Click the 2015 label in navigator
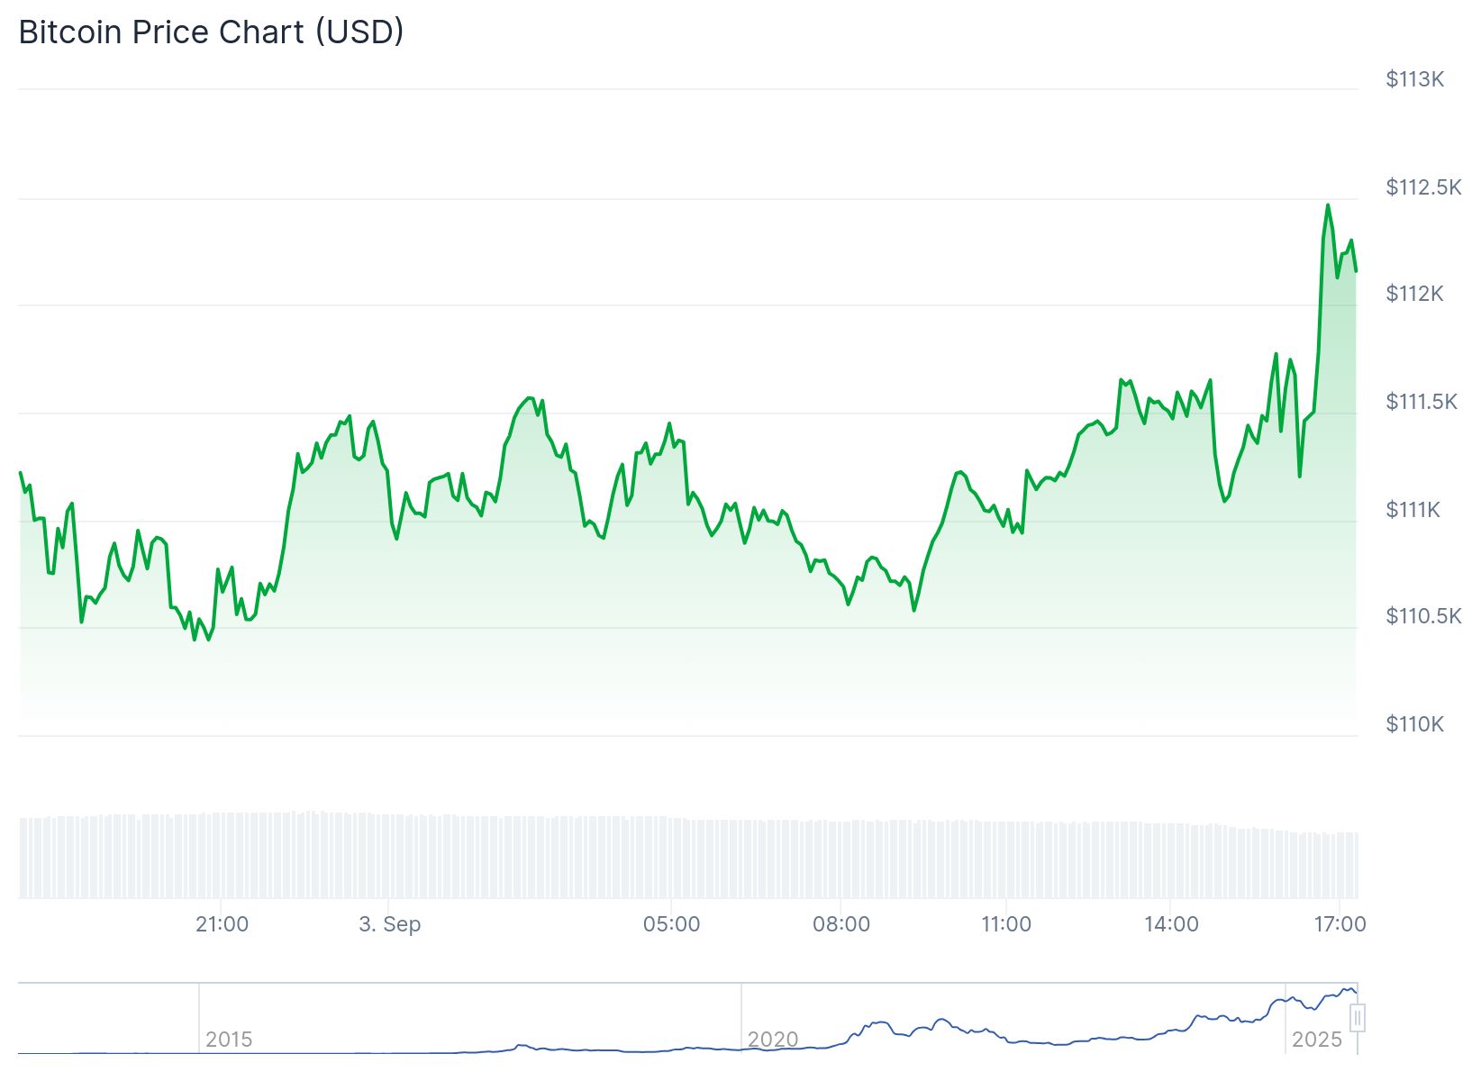 click(229, 1040)
